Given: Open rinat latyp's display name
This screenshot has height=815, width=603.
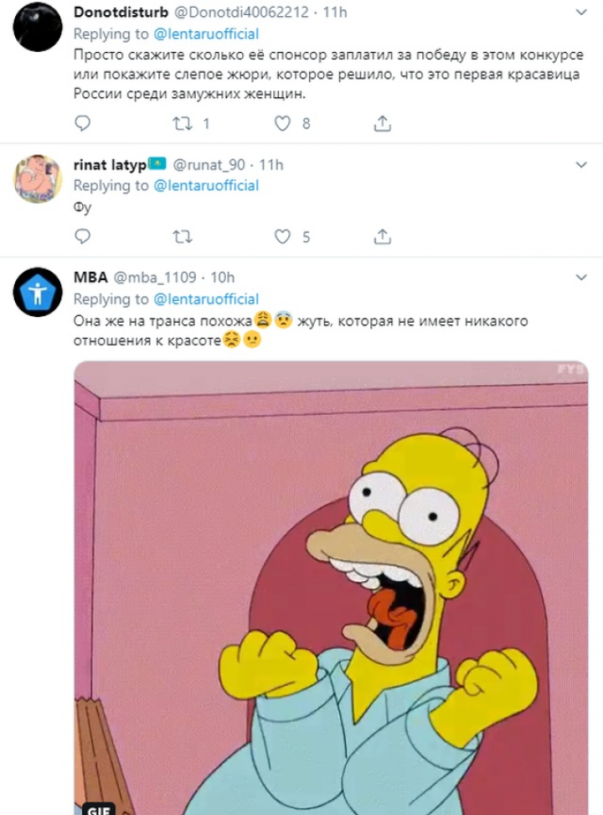Looking at the screenshot, I should click(x=110, y=165).
